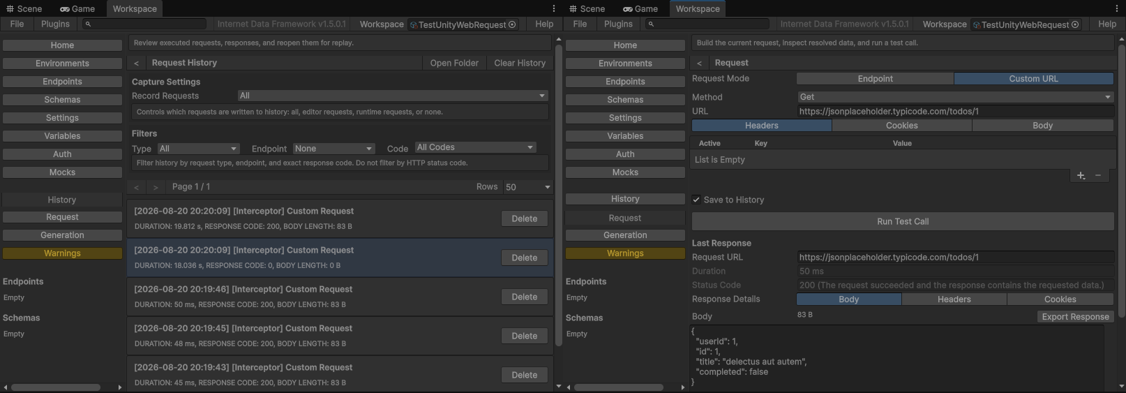Open Auth in the right window sidebar
The height and width of the screenshot is (393, 1126).
pos(625,154)
